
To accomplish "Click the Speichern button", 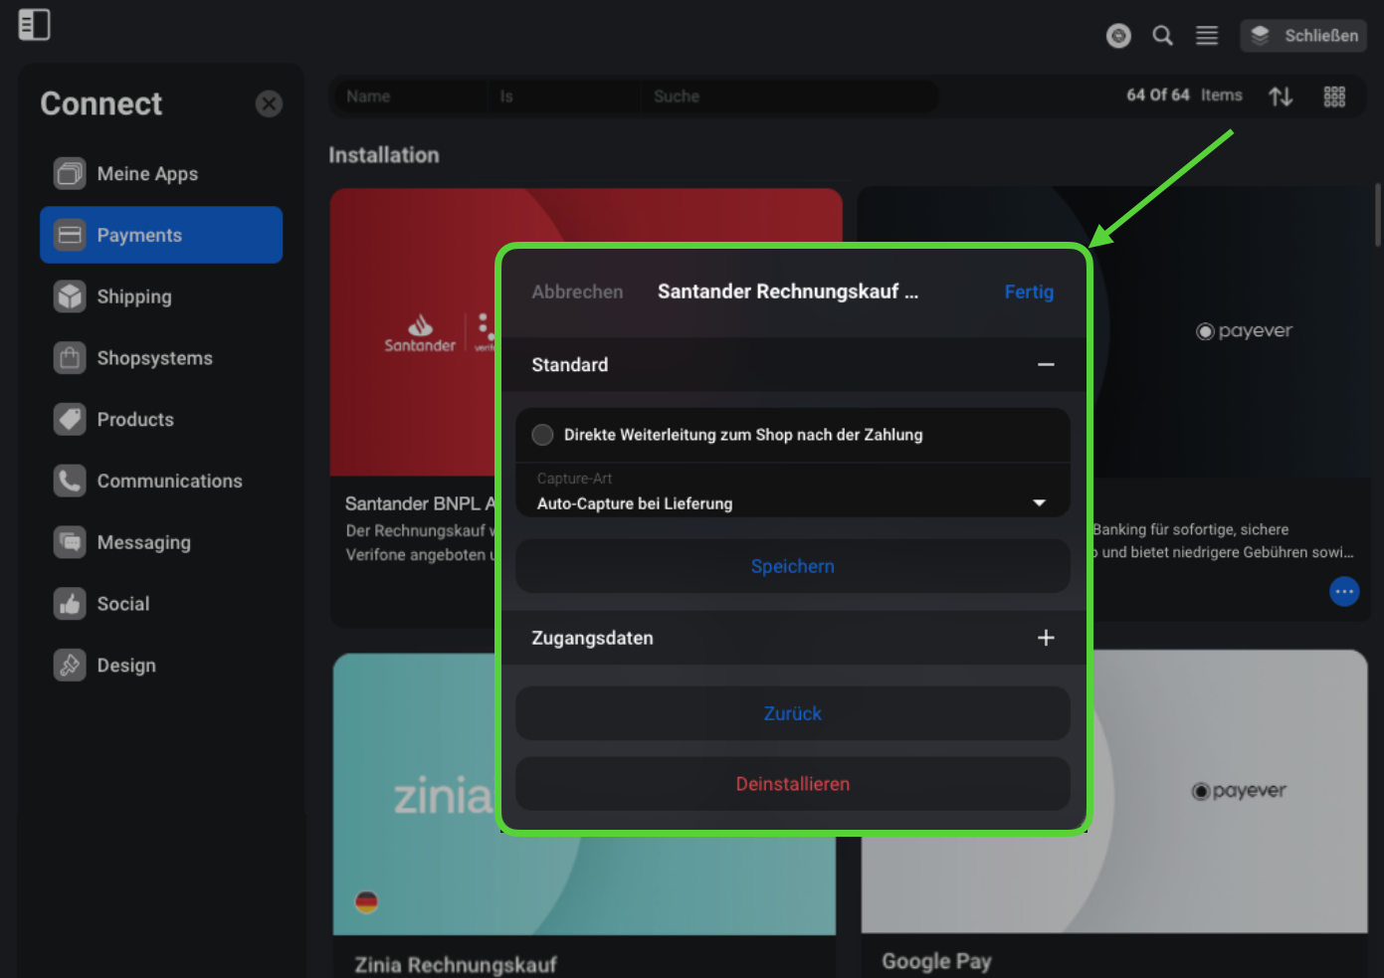I will (x=793, y=566).
